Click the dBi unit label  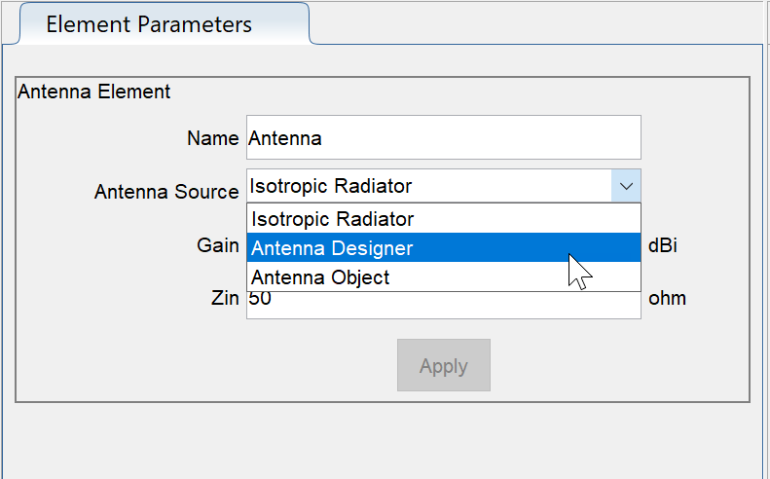[x=663, y=245]
